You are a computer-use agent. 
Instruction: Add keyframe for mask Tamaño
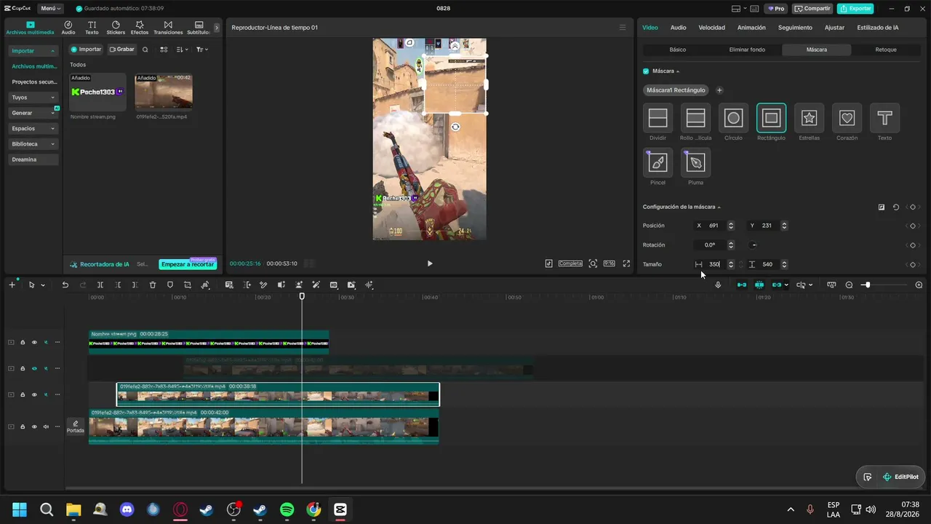(913, 264)
